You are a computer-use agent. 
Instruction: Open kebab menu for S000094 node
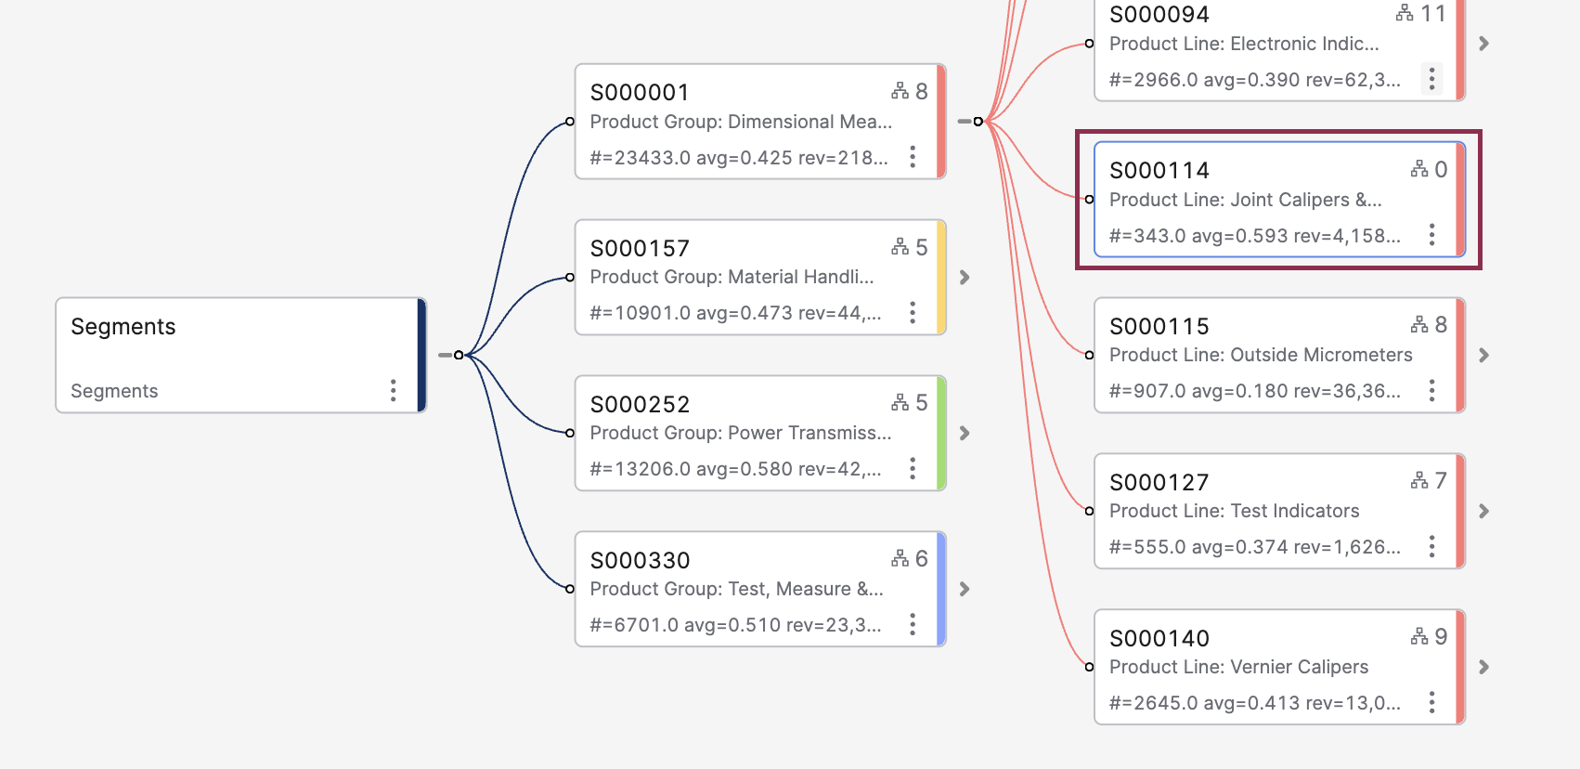[x=1431, y=79]
